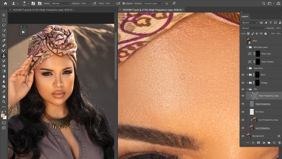Viewport: 282px width, 159px height.
Task: Filter layers by adjustment layers icon
Action: [x=266, y=23]
